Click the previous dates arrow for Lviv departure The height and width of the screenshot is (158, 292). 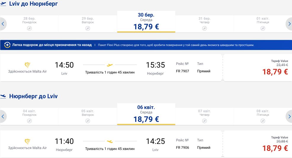click(x=3, y=24)
